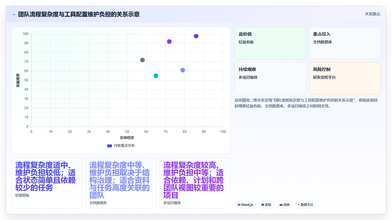
Task: Click the icon in the 表格 chip
Action: pyautogui.click(x=263, y=205)
